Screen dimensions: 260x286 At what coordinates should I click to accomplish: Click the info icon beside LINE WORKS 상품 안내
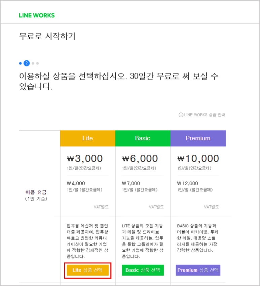181,115
